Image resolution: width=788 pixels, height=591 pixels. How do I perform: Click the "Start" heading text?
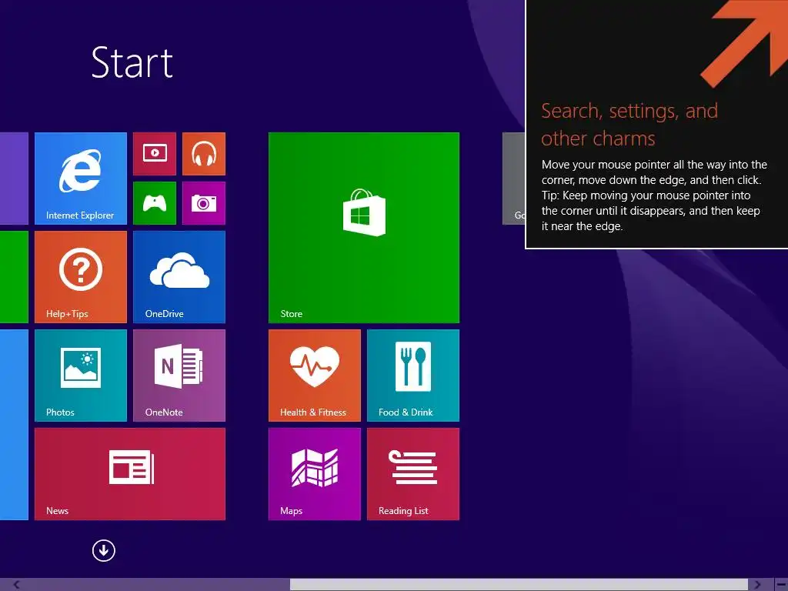click(x=132, y=63)
